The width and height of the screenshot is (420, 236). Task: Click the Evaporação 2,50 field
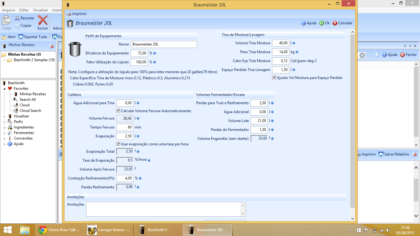point(125,136)
